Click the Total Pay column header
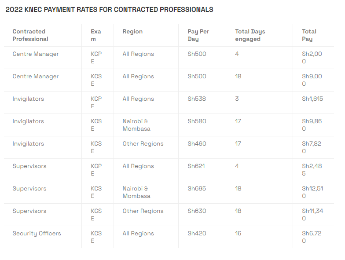 pos(309,35)
